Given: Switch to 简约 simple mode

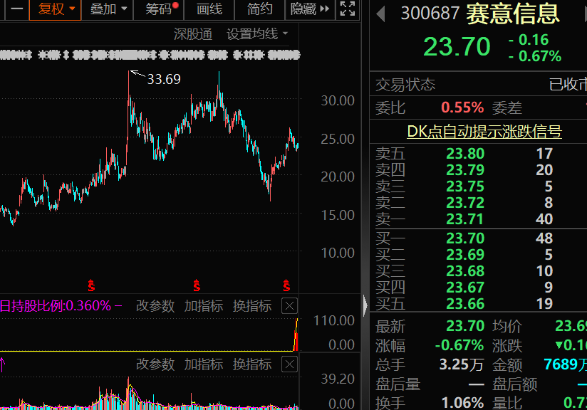Looking at the screenshot, I should 259,10.
